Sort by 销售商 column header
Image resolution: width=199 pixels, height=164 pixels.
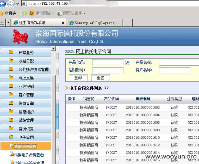coord(89,99)
